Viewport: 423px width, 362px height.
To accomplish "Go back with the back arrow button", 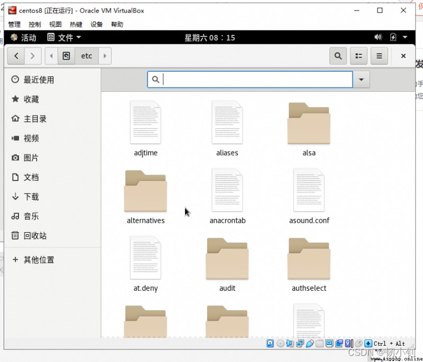I will coord(16,56).
